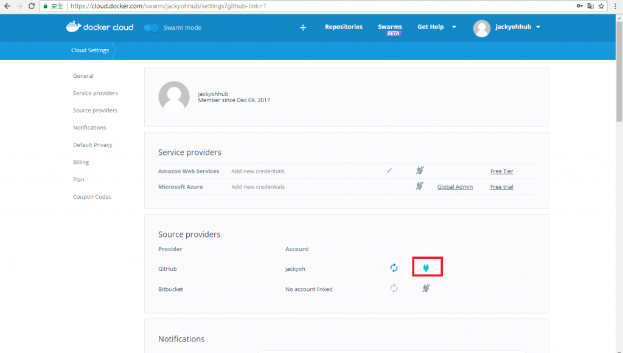The height and width of the screenshot is (353, 623).
Task: Toggle the Swarm mode switch
Action: [151, 27]
